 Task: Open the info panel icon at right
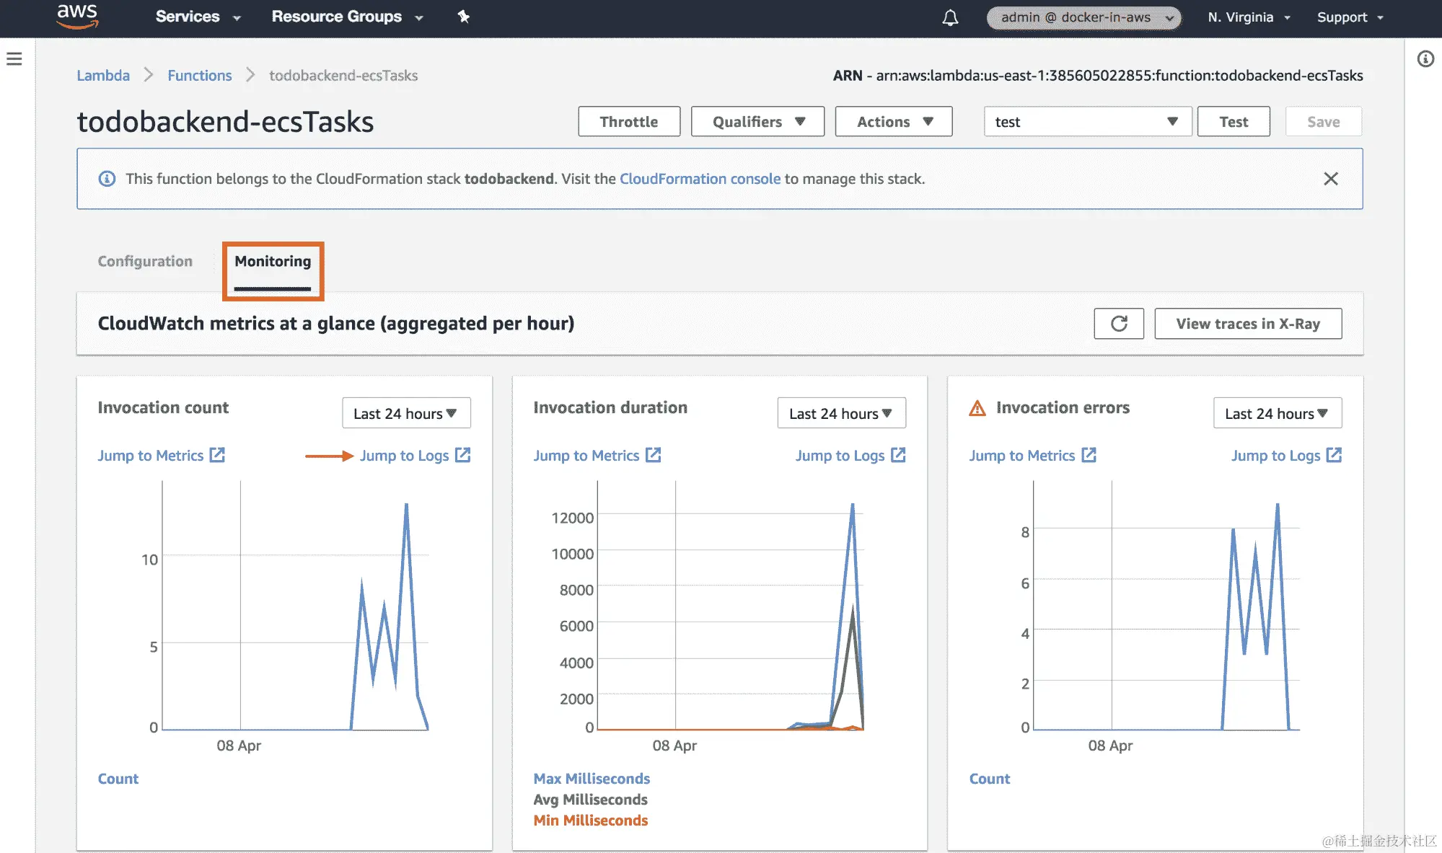1425,58
